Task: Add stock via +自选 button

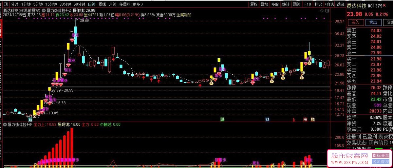Action: (x=329, y=4)
